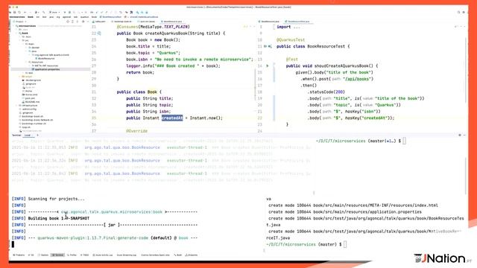
Task: Open the Endpoints tool window
Action: coord(192,255)
